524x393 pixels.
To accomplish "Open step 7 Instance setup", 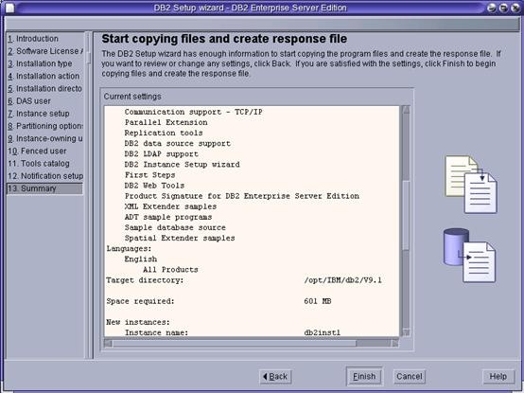I will tap(39, 114).
